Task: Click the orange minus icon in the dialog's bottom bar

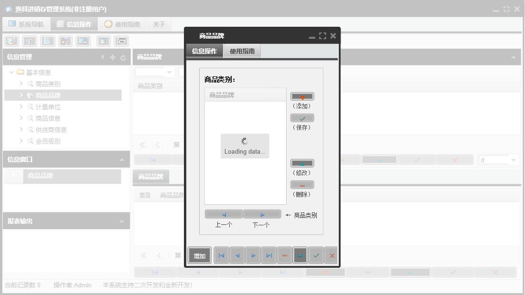Action: (x=285, y=255)
